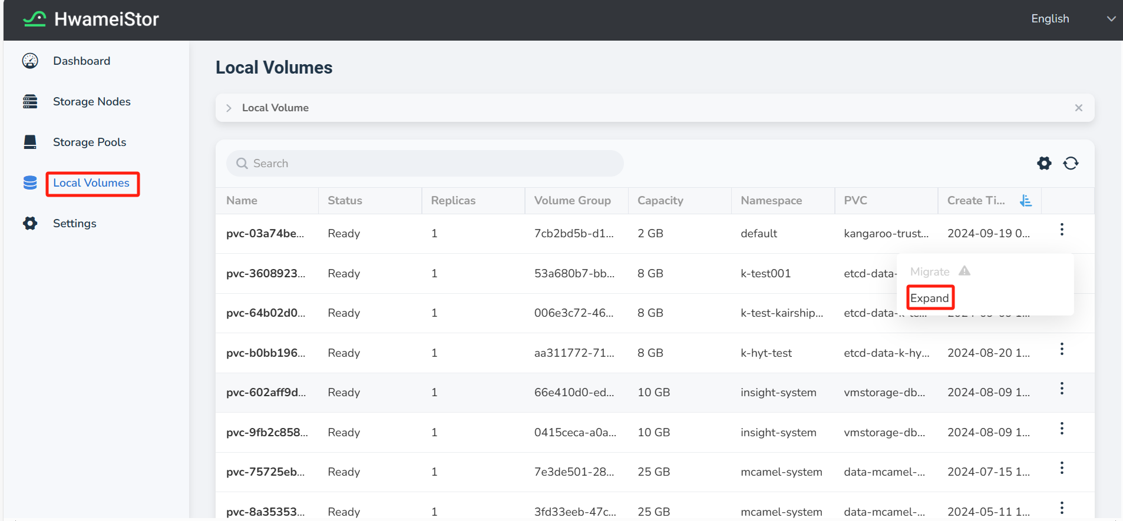Viewport: 1123px width, 521px height.
Task: Open the pvc-b0bb196 volume name
Action: click(x=265, y=353)
